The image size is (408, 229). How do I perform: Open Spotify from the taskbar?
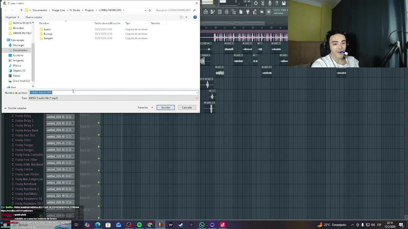pyautogui.click(x=139, y=225)
